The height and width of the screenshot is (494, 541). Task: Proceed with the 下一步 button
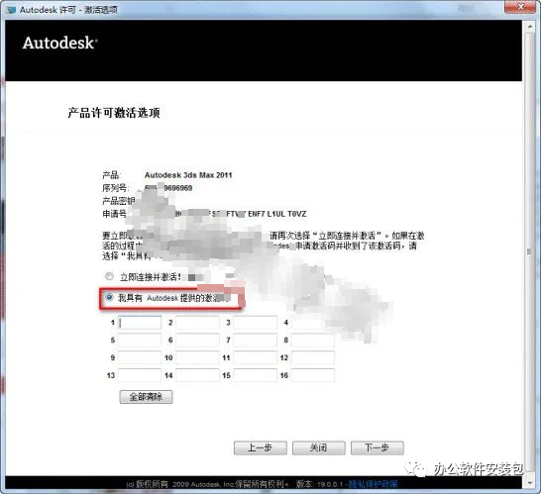coord(378,447)
